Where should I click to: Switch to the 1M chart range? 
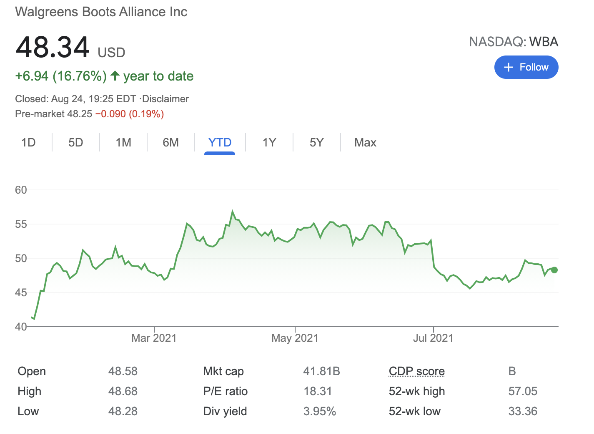pos(123,143)
